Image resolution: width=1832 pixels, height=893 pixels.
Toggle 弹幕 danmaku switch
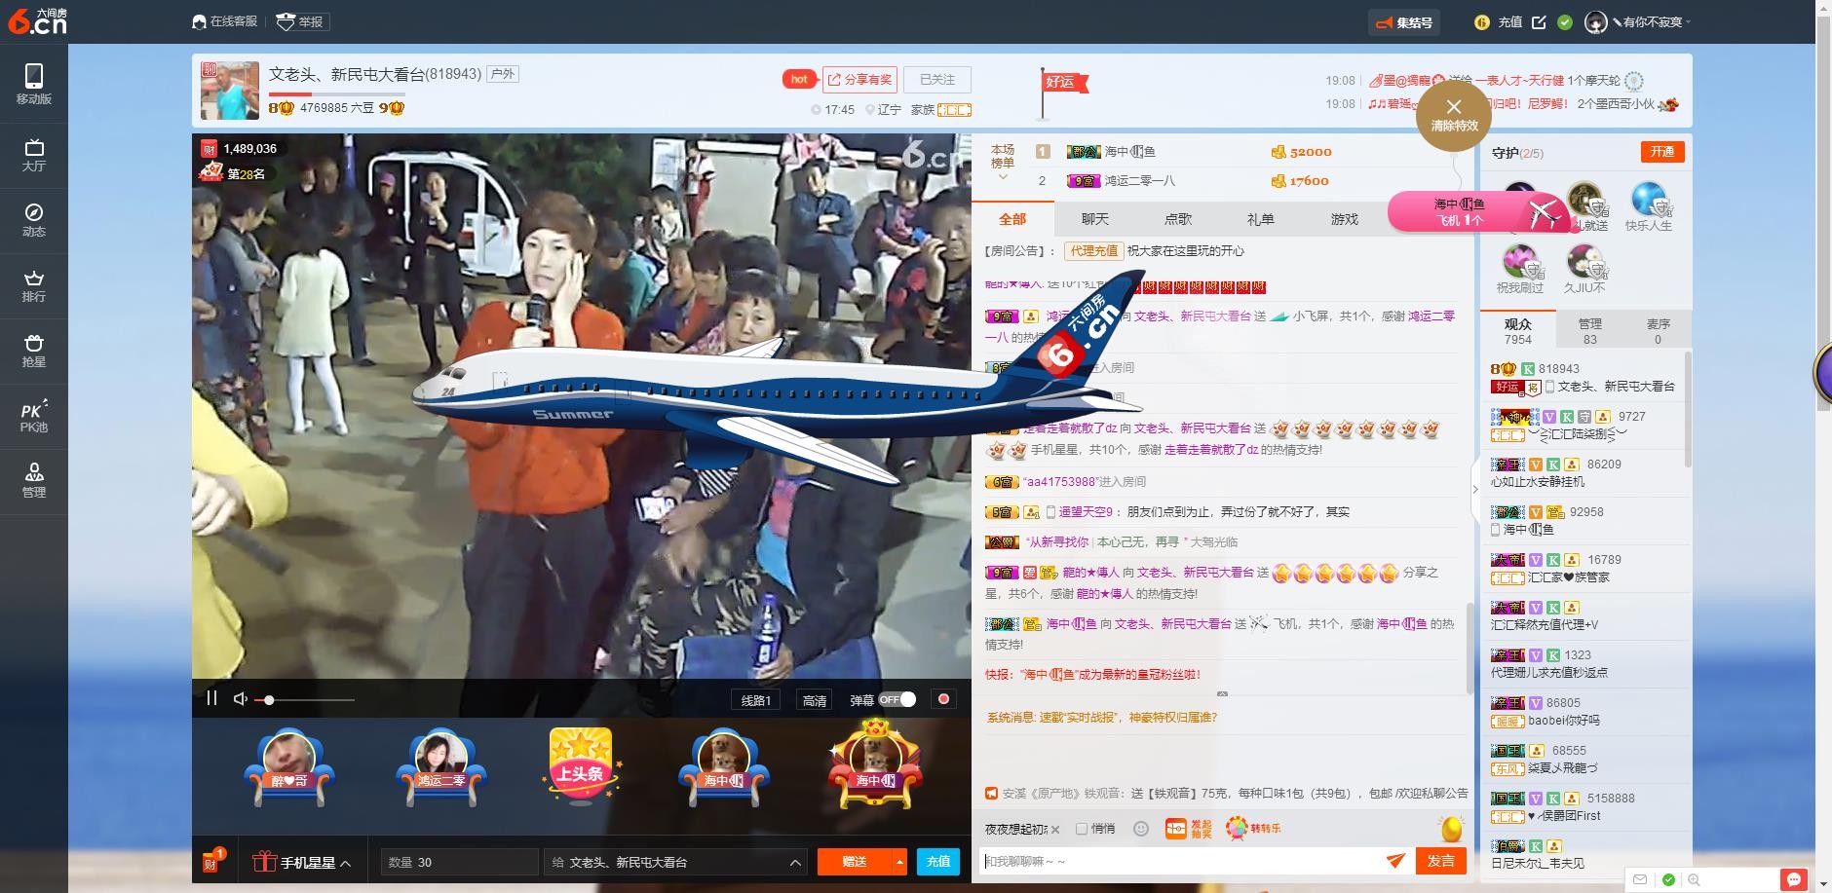[897, 699]
